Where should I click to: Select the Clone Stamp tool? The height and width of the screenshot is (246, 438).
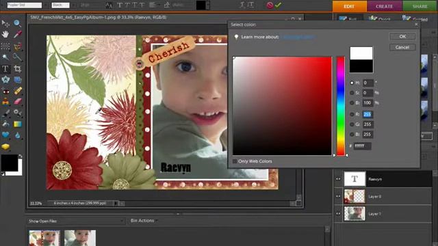[x=5, y=102]
